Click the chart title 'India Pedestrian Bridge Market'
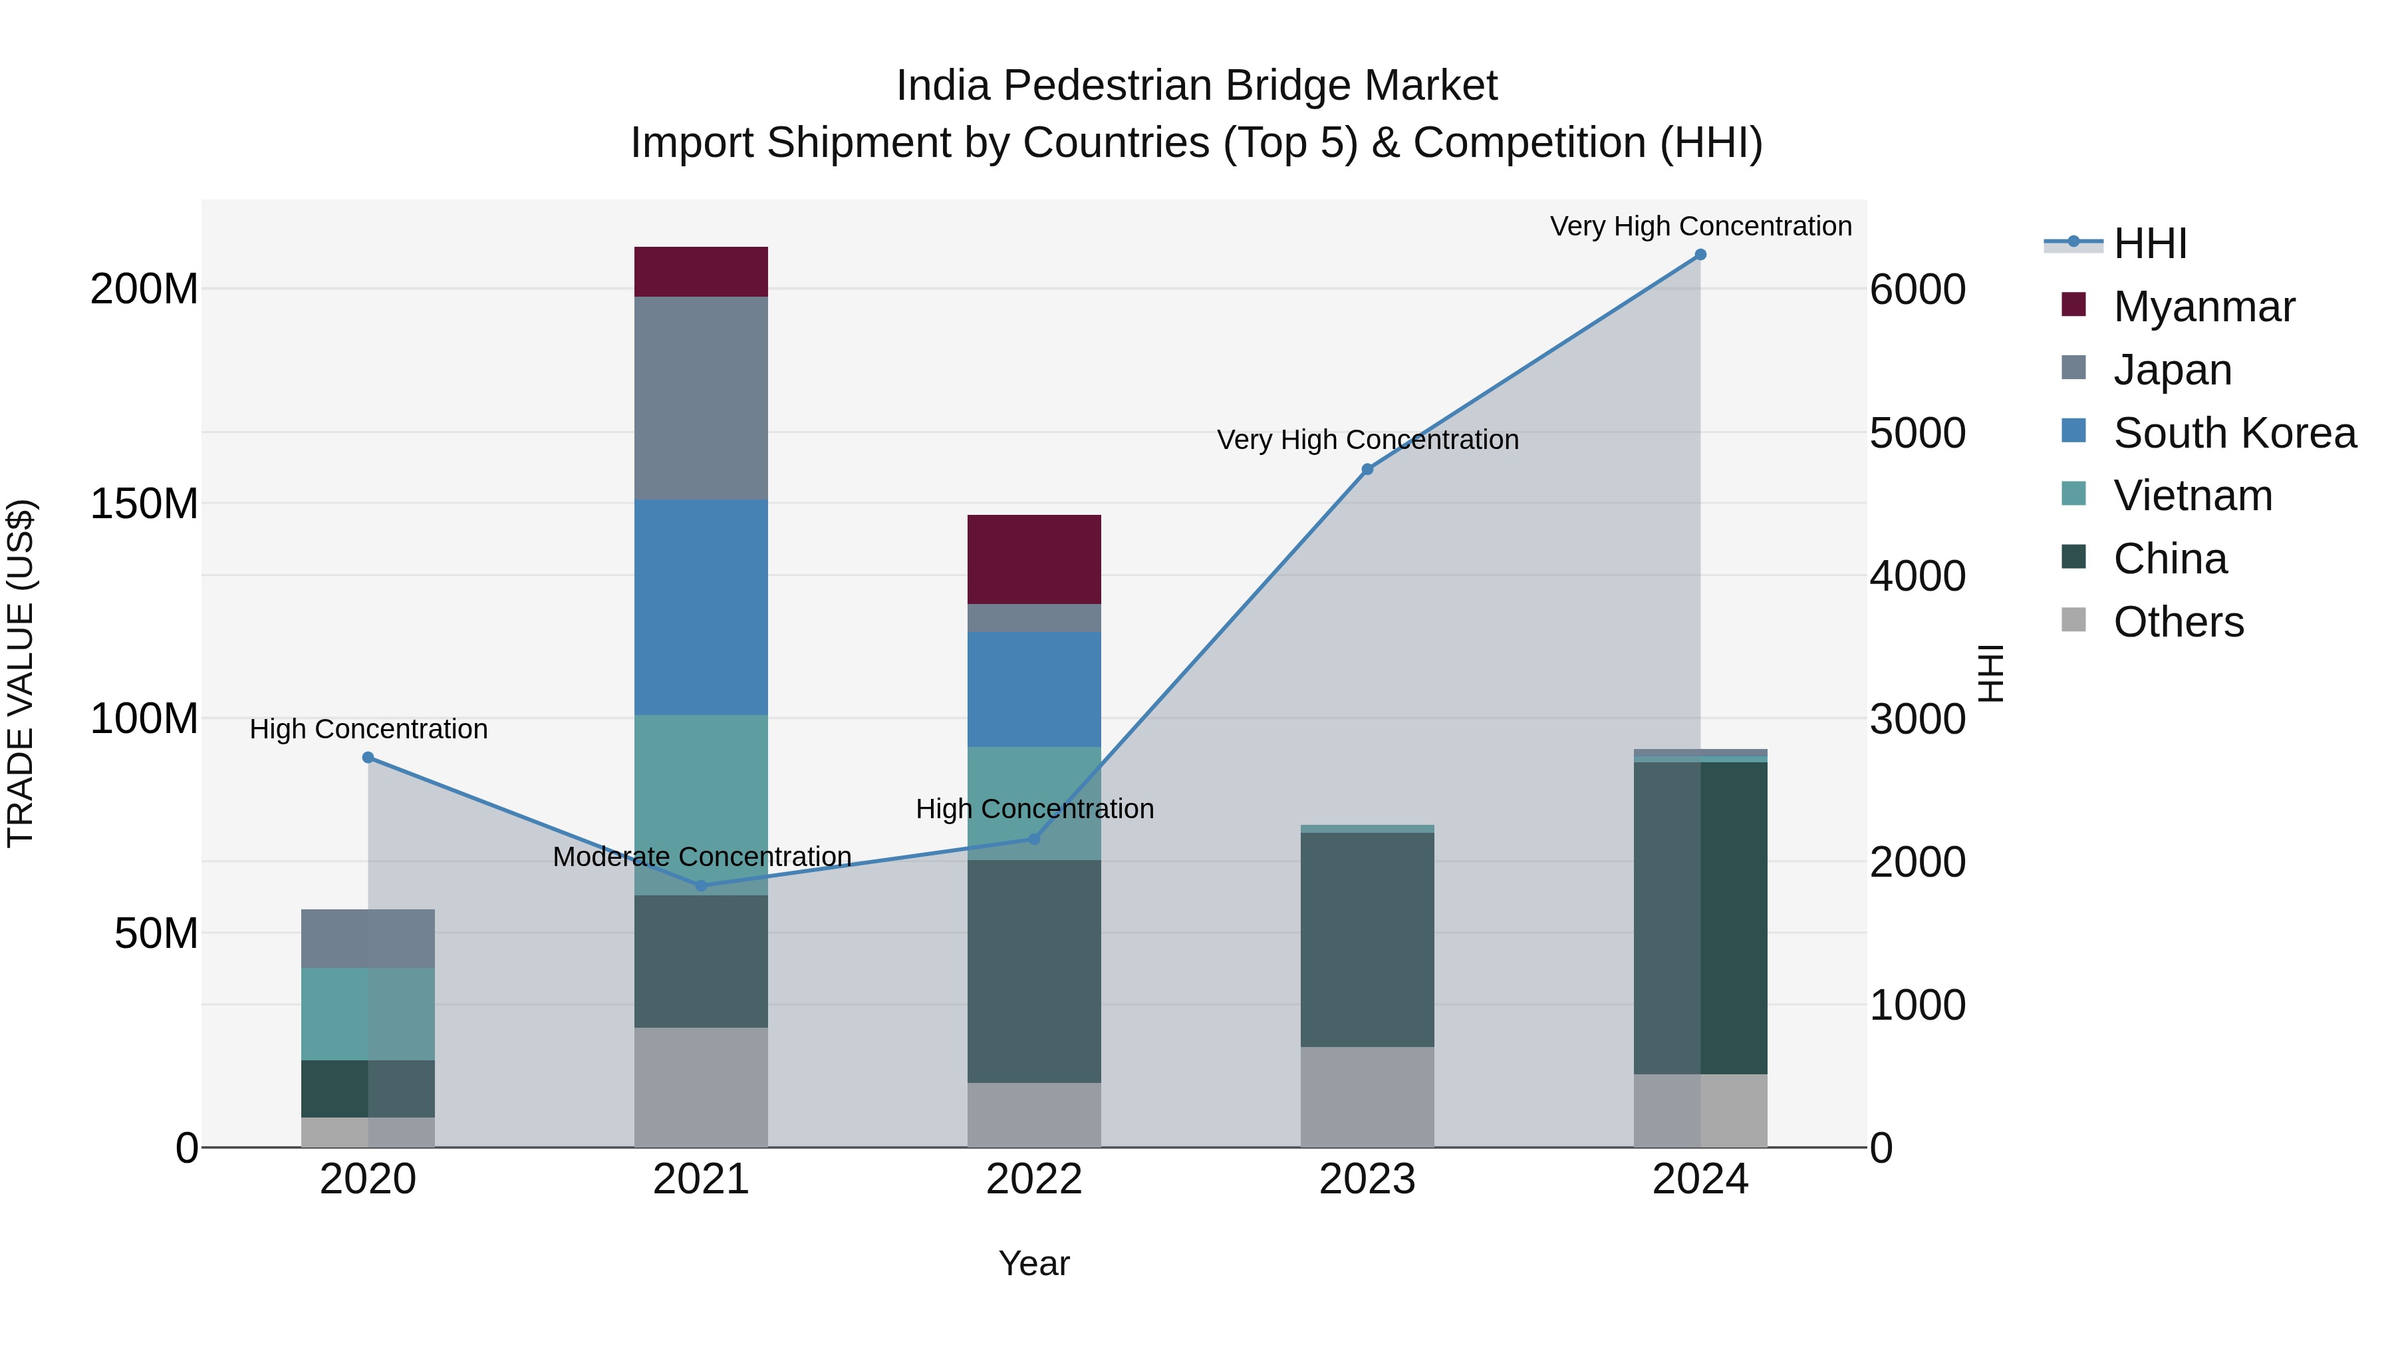This screenshot has height=1347, width=2394. coord(1197,86)
